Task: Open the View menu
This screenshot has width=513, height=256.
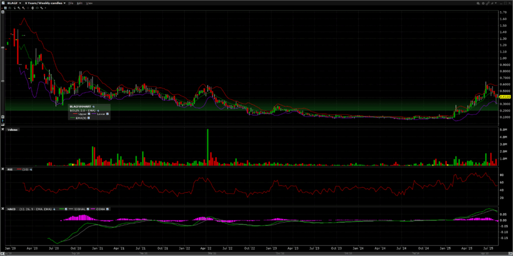Action: (89, 3)
